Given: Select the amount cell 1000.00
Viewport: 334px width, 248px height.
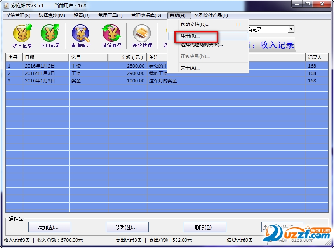Looking at the screenshot, I should point(127,81).
